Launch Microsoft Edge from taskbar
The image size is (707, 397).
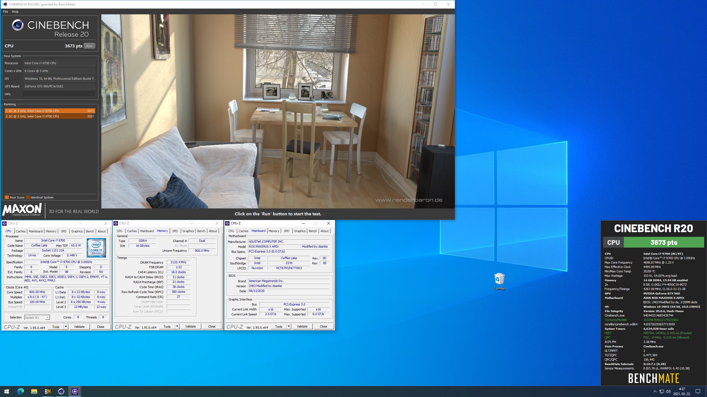pos(20,391)
